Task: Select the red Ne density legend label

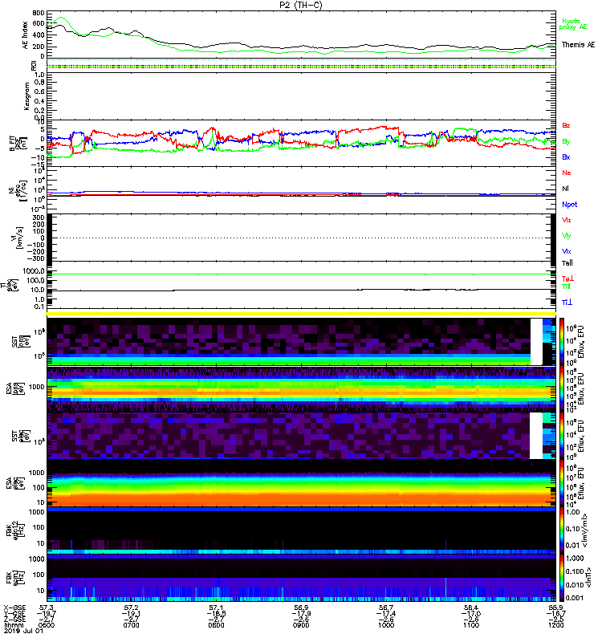Action: [x=567, y=173]
